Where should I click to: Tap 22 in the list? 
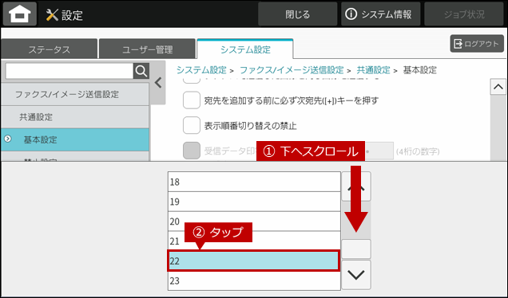(253, 261)
